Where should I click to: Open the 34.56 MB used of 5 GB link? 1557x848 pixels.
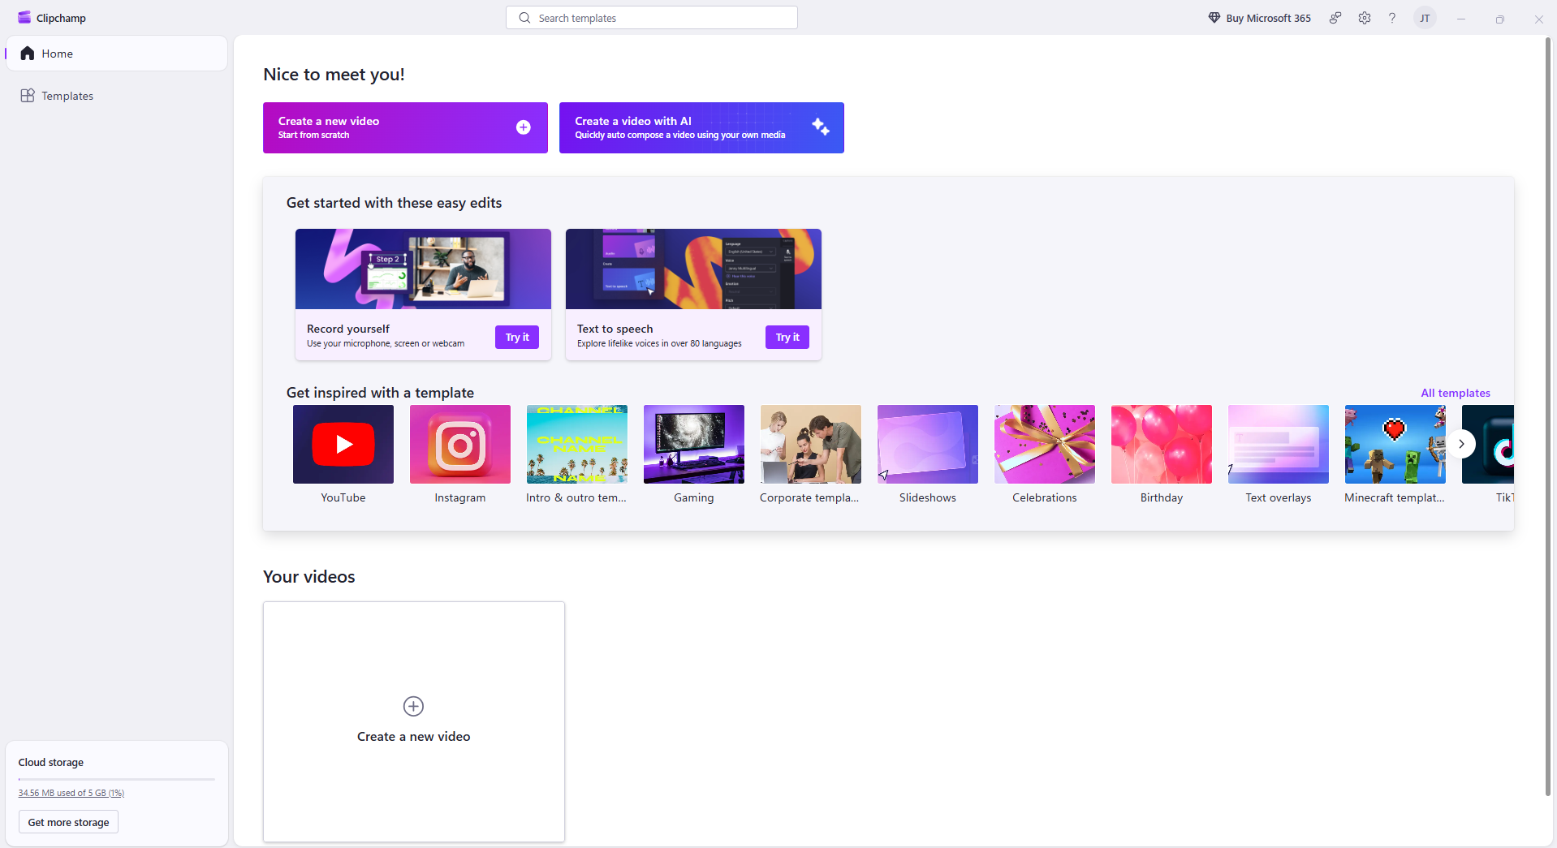point(71,793)
